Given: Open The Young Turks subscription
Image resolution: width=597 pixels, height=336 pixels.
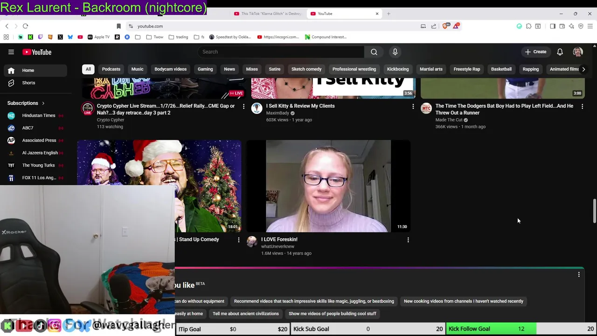Looking at the screenshot, I should click(x=35, y=165).
